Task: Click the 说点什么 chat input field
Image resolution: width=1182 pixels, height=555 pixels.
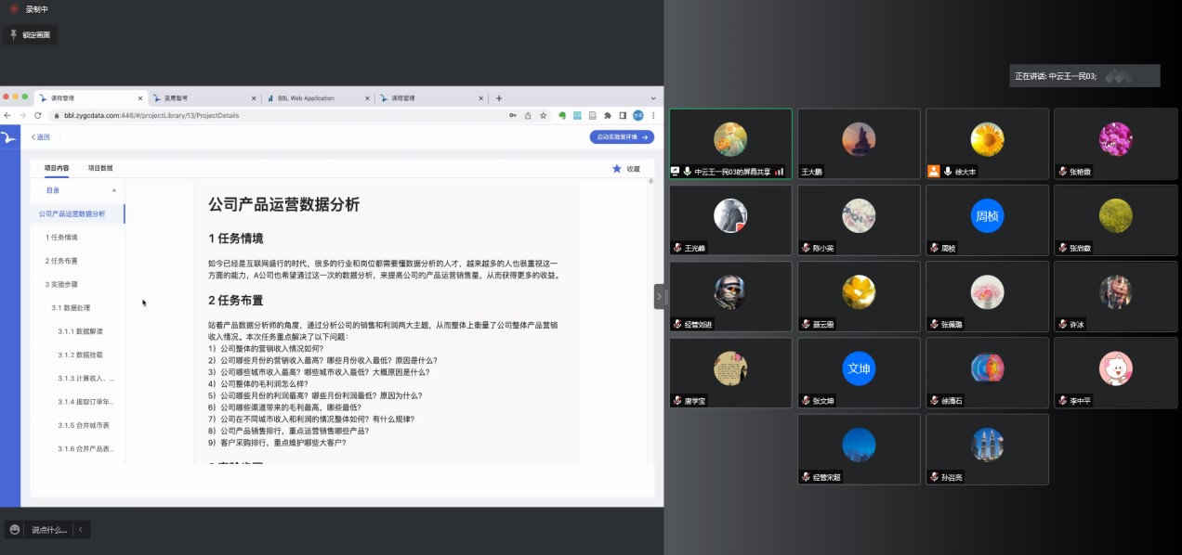Action: point(48,530)
